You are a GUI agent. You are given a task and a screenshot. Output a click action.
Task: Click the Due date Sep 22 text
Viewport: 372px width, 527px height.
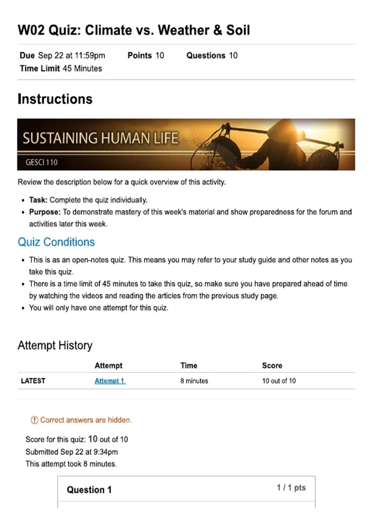(x=63, y=55)
